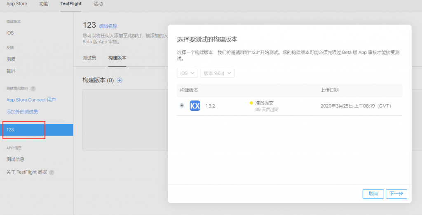Screen dimensions: 422x215
Task: Open the 版本 9.6.4 dropdown
Action: pos(217,73)
